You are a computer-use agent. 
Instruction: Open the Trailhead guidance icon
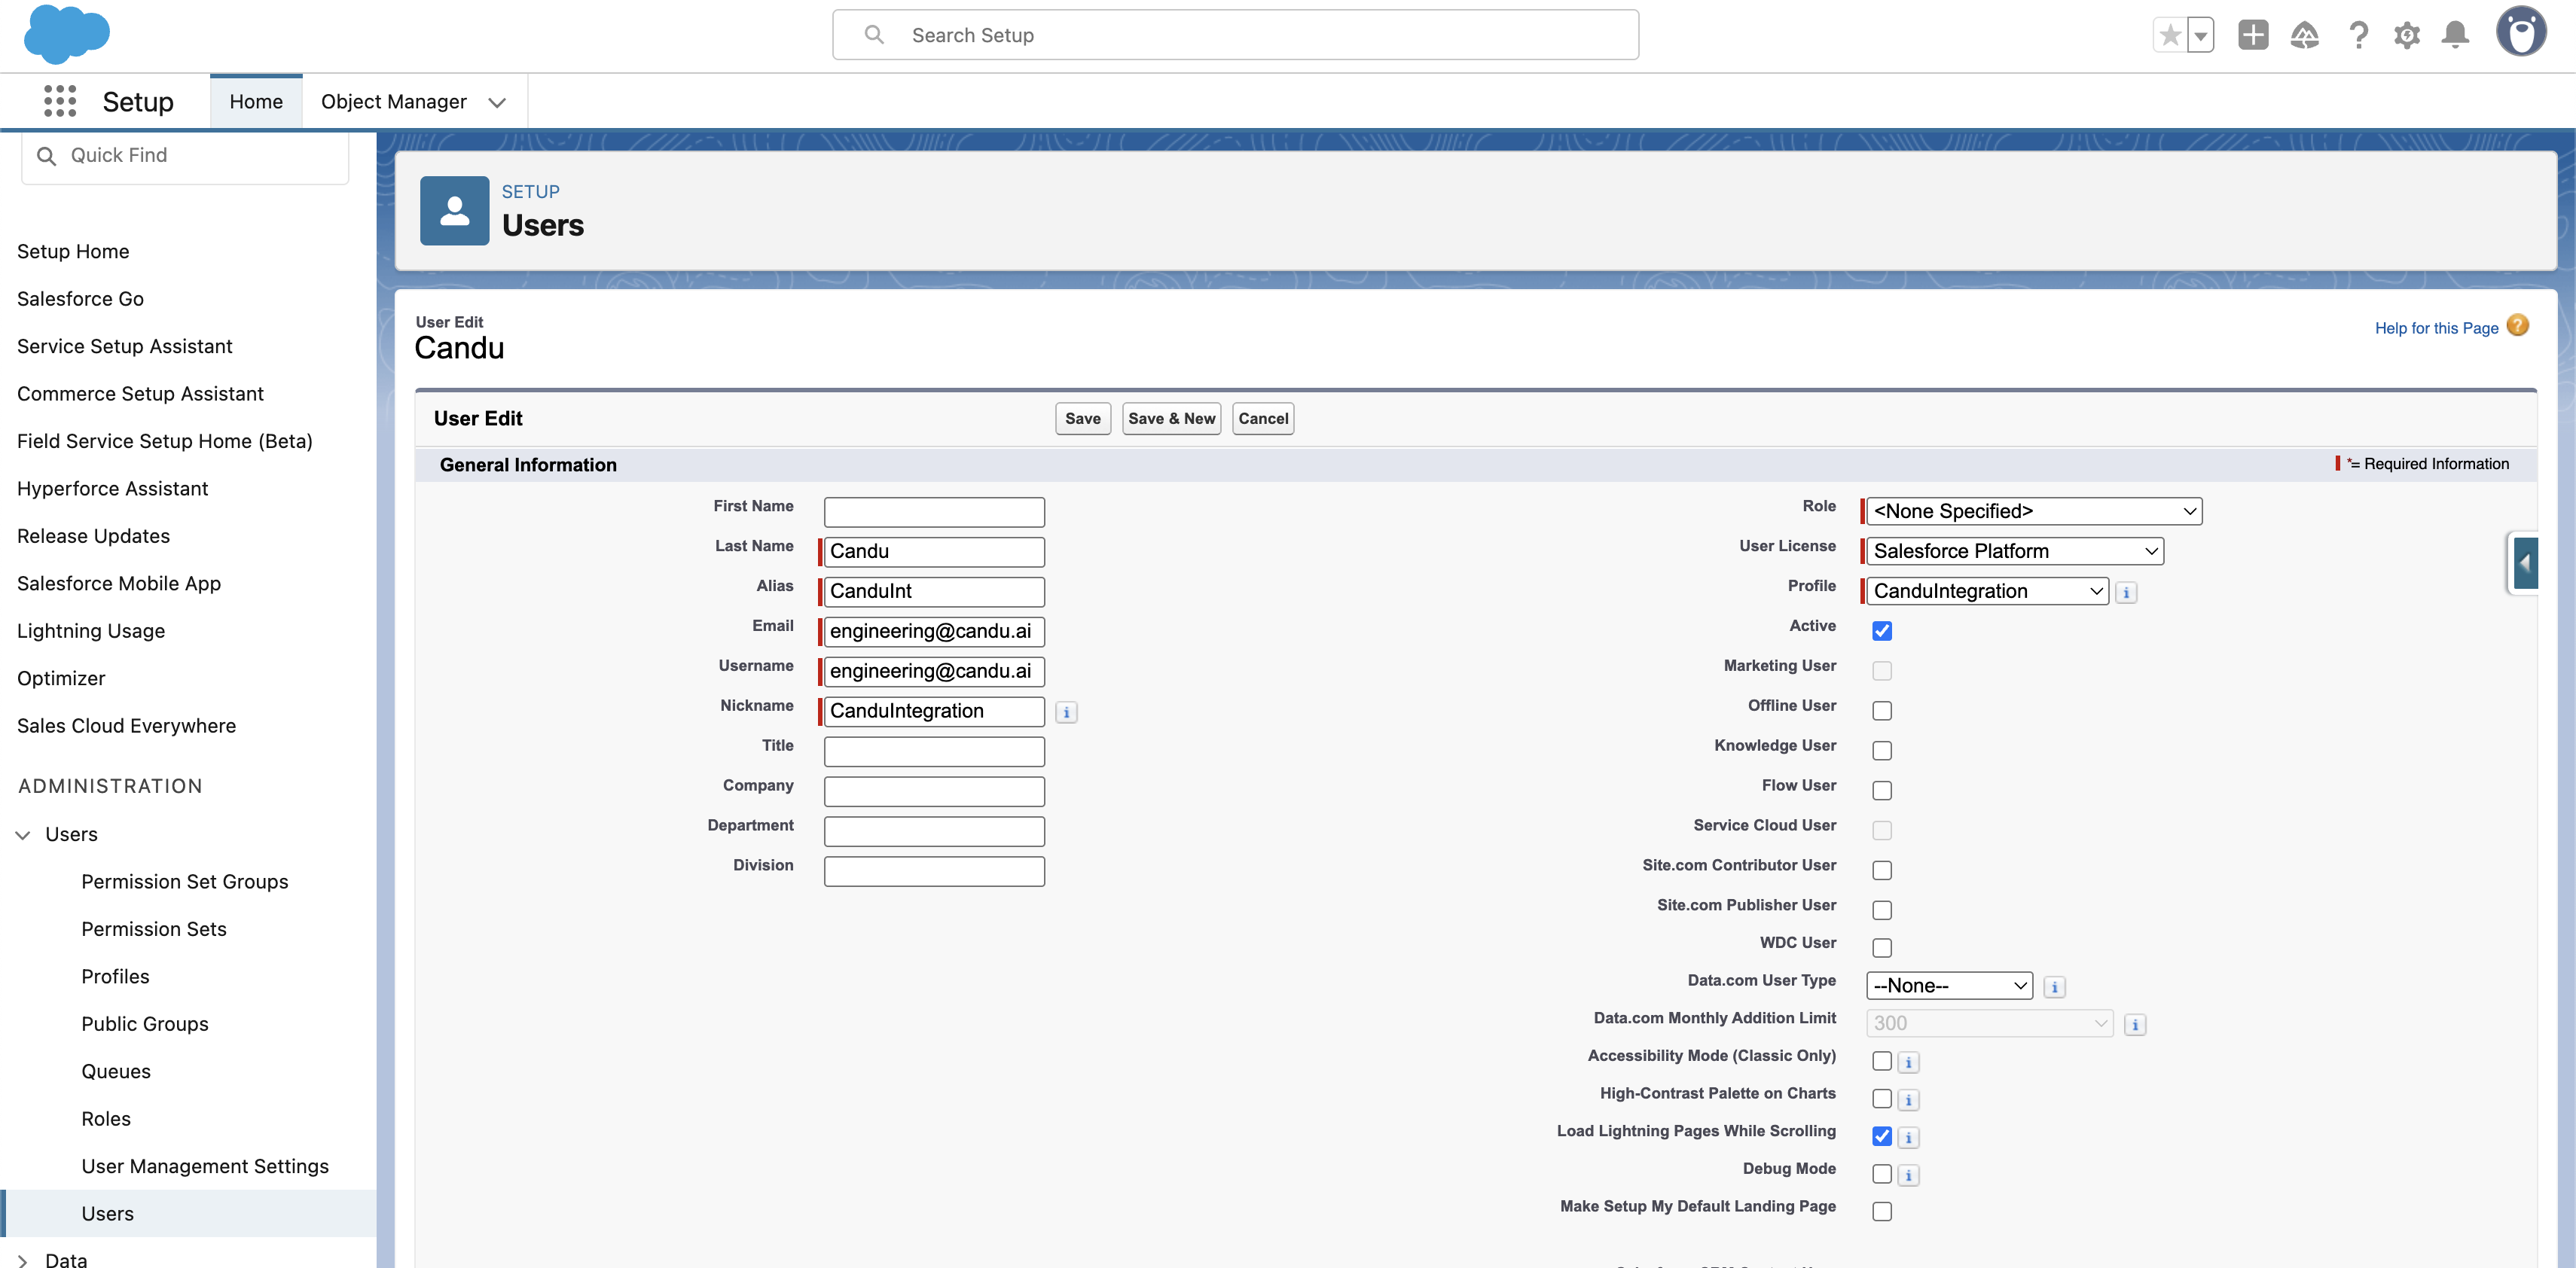(x=2304, y=36)
